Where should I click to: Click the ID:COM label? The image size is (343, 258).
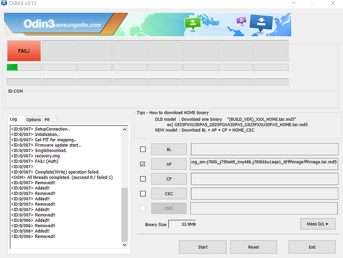16,91
